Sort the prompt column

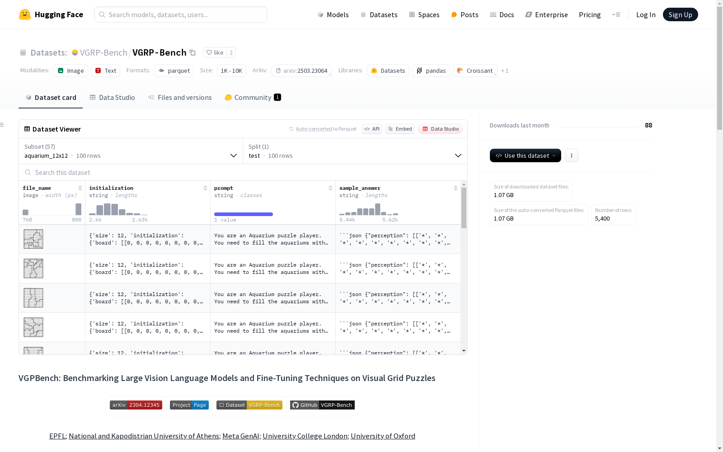(x=330, y=188)
